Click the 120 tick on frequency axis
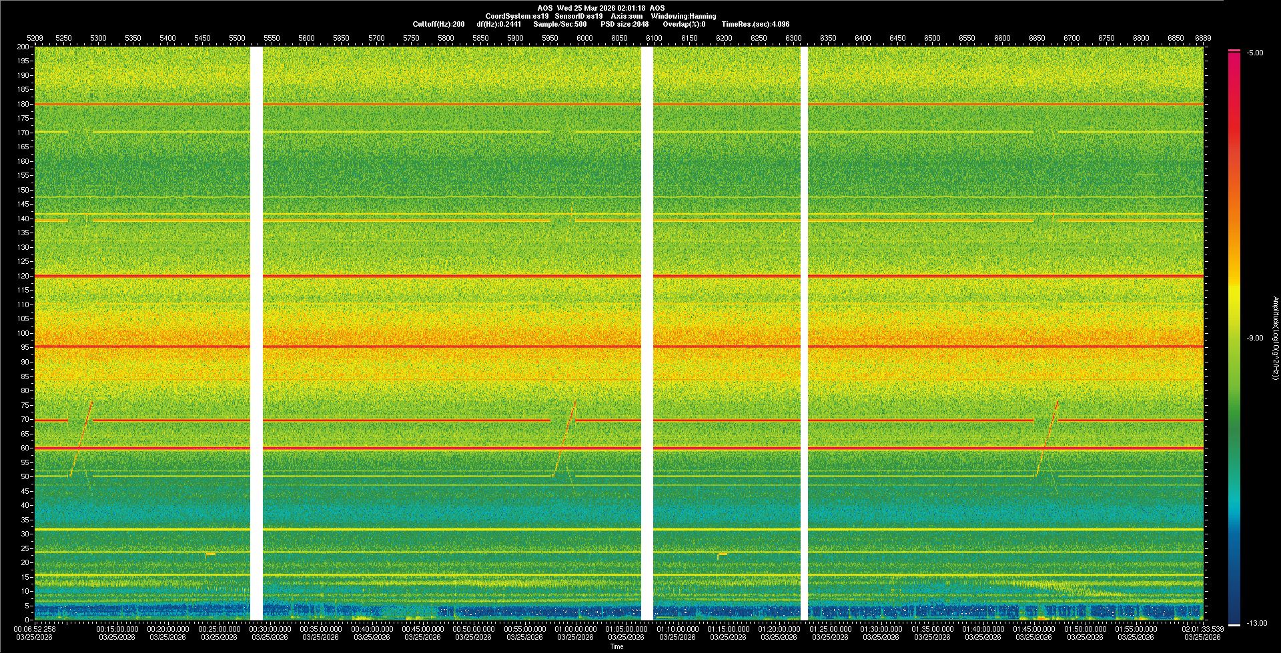The image size is (1281, 653). 23,276
